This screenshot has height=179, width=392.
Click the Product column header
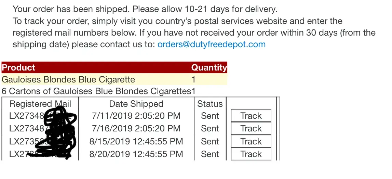tap(19, 67)
